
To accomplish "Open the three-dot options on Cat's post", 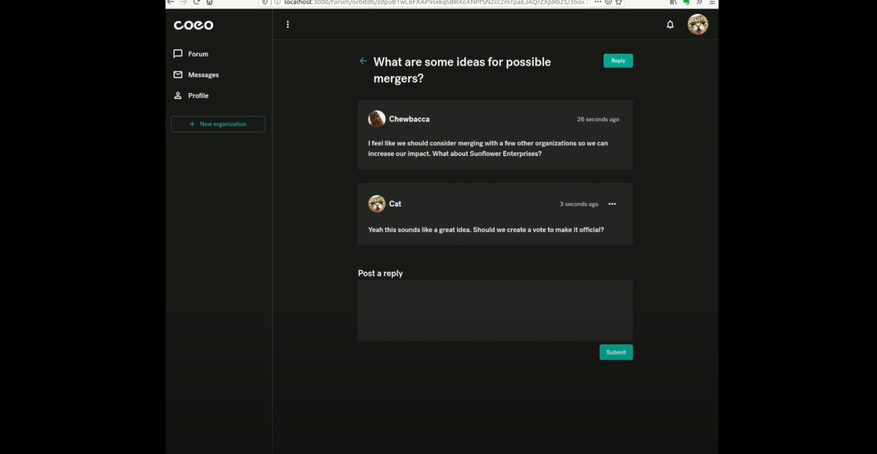I will [612, 204].
